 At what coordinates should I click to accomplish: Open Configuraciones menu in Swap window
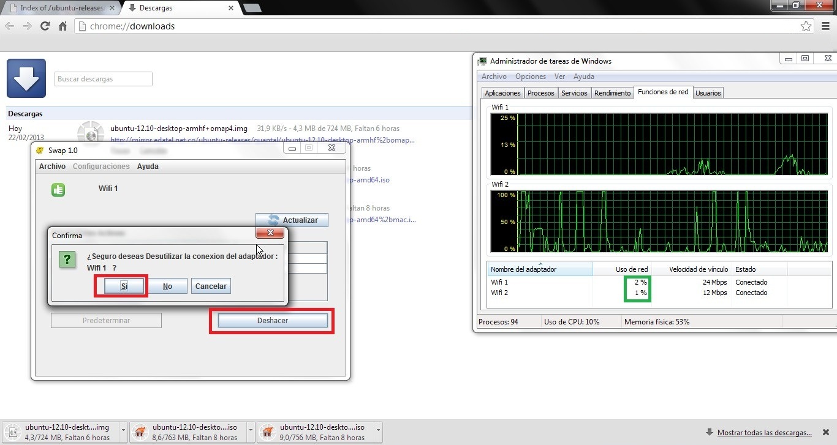click(101, 166)
